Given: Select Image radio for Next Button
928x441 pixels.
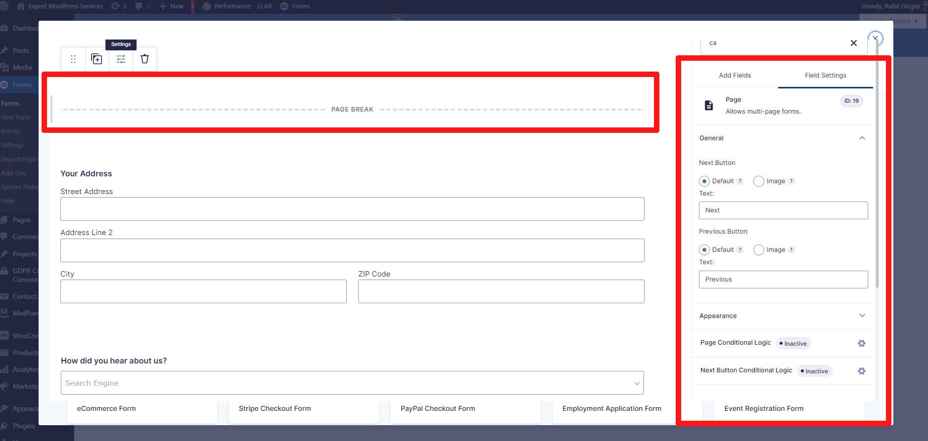Looking at the screenshot, I should click(x=758, y=181).
